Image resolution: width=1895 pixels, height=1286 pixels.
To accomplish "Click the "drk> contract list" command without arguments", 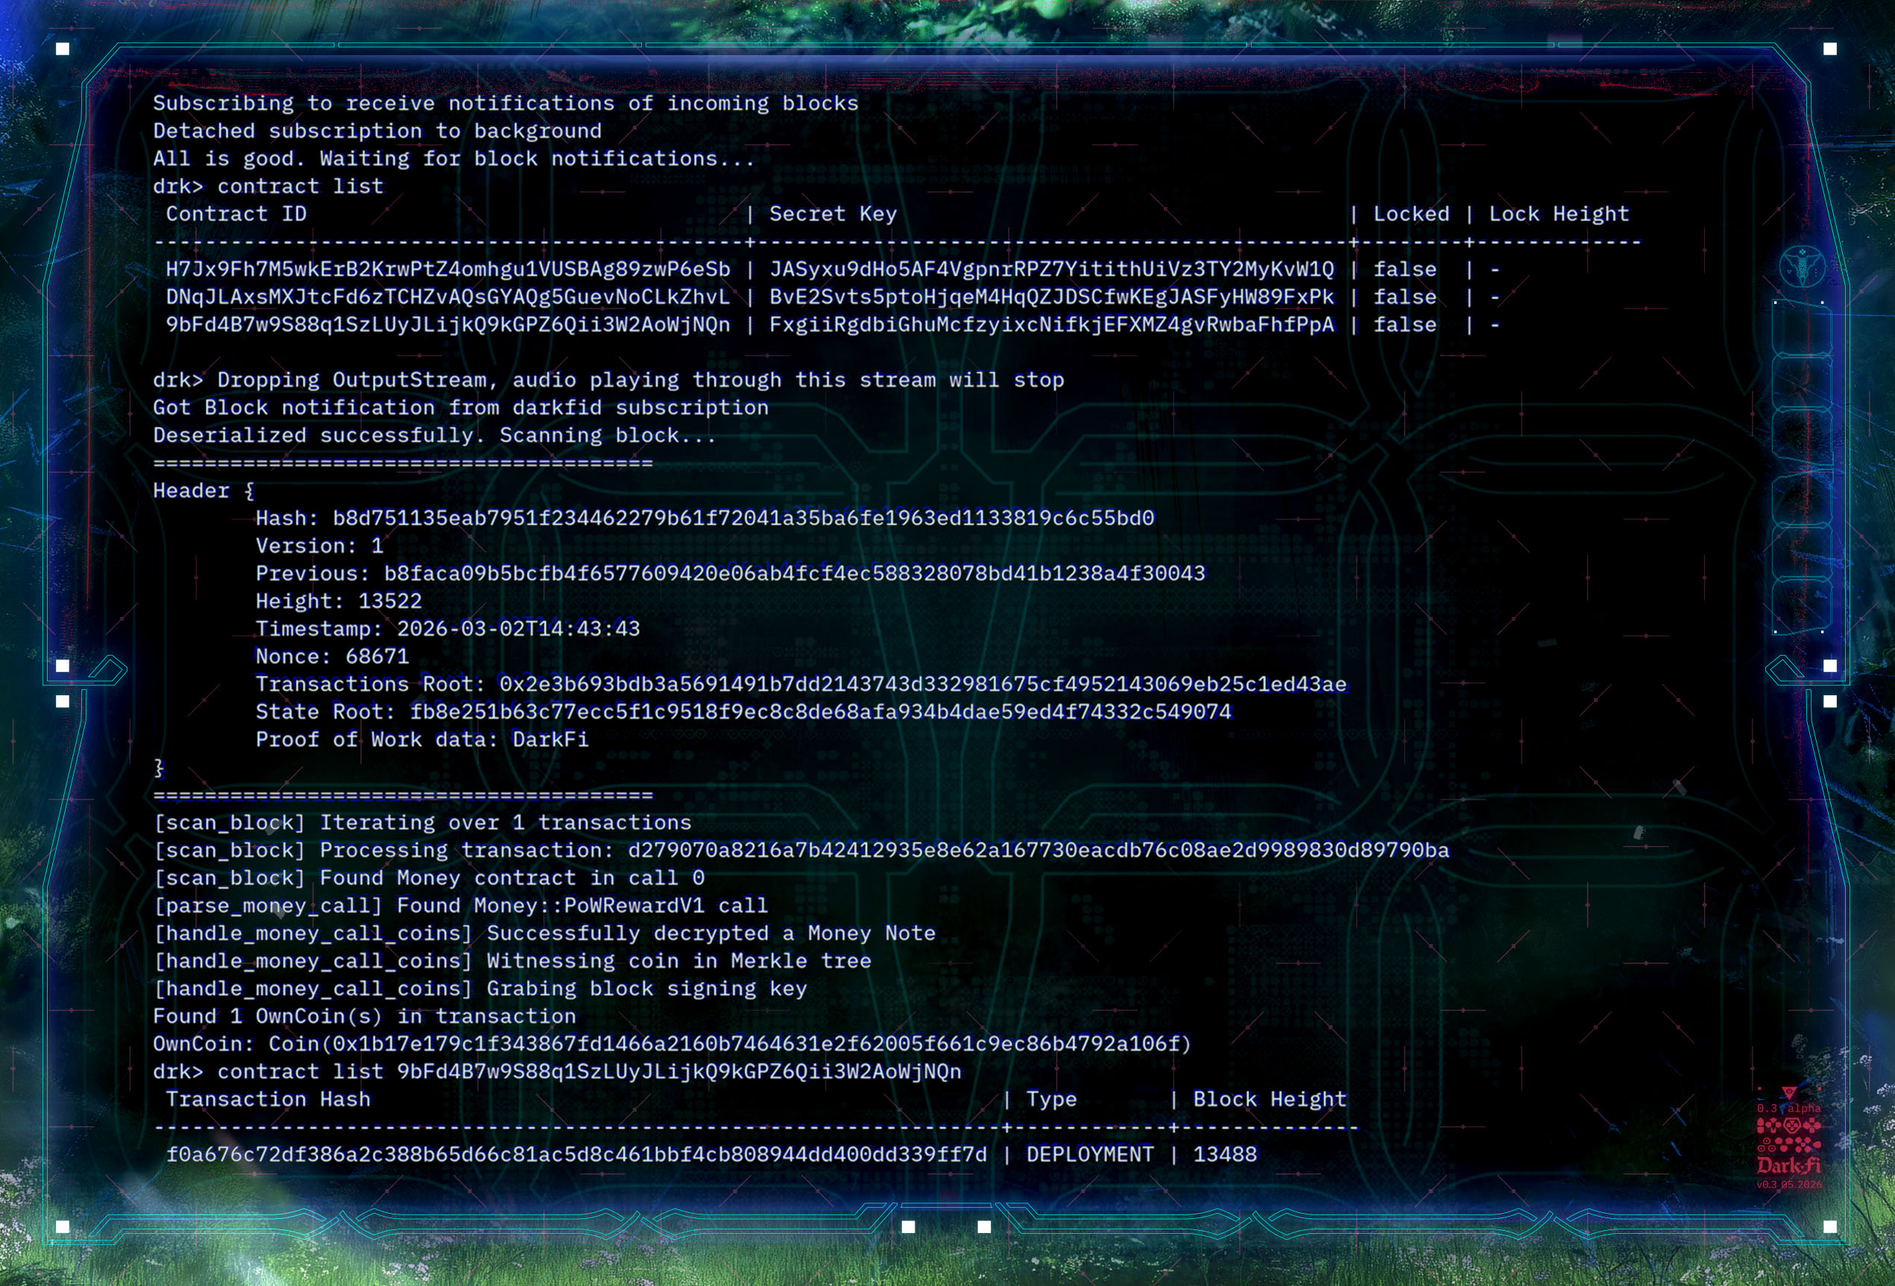I will tap(268, 186).
